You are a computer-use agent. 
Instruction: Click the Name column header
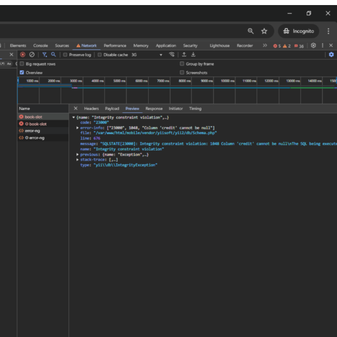pyautogui.click(x=43, y=108)
